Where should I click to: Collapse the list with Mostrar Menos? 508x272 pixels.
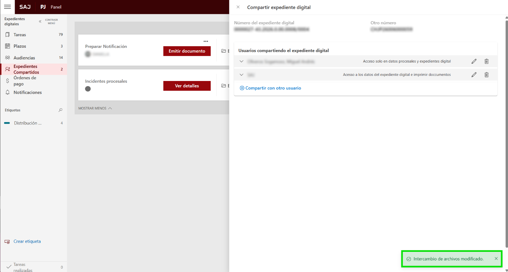click(x=95, y=108)
